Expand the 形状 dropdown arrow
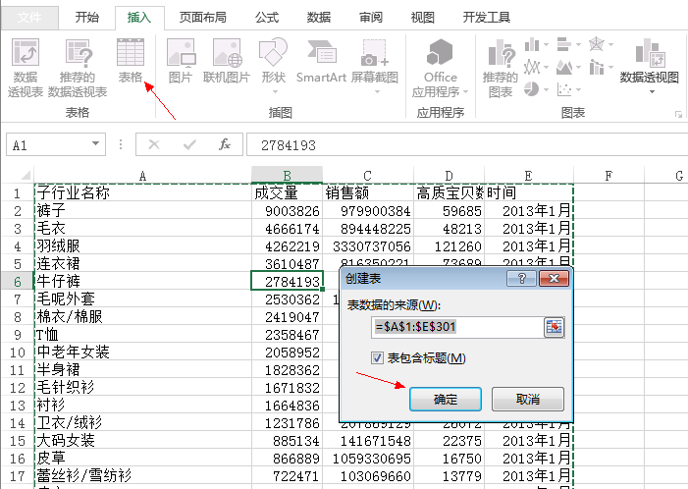 pyautogui.click(x=276, y=91)
